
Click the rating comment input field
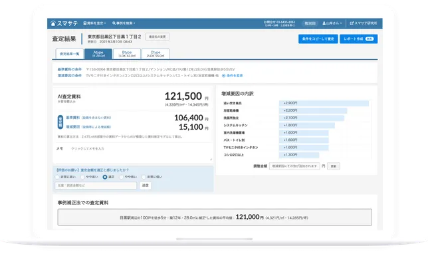96,186
